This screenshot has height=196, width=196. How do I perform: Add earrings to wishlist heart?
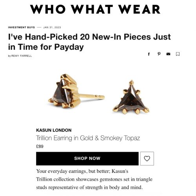click(147, 158)
